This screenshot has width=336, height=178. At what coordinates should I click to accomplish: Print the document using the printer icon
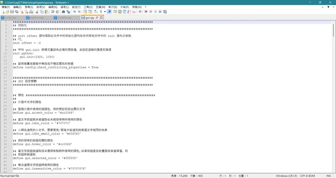tap(31, 12)
